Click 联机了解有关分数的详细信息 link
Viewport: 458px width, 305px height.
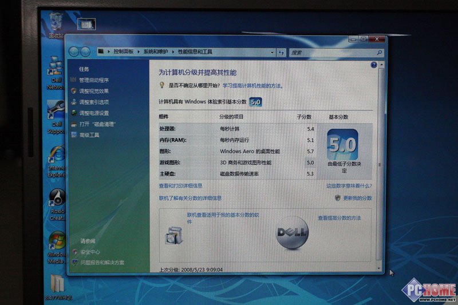pyautogui.click(x=190, y=198)
